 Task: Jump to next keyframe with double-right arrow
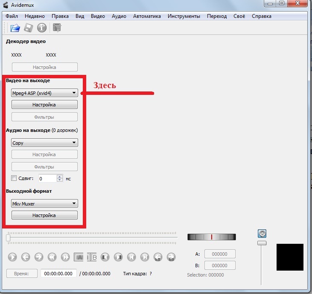pyautogui.click(x=65, y=257)
